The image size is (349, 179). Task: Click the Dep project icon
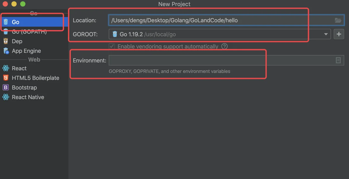pyautogui.click(x=6, y=41)
